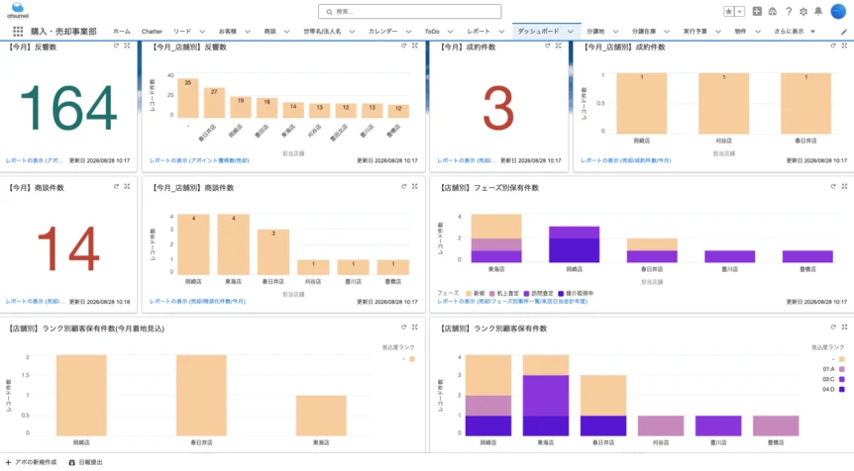Viewport: 854px width, 471px height.
Task: Click the pencil icon to edit navigation
Action: 844,32
